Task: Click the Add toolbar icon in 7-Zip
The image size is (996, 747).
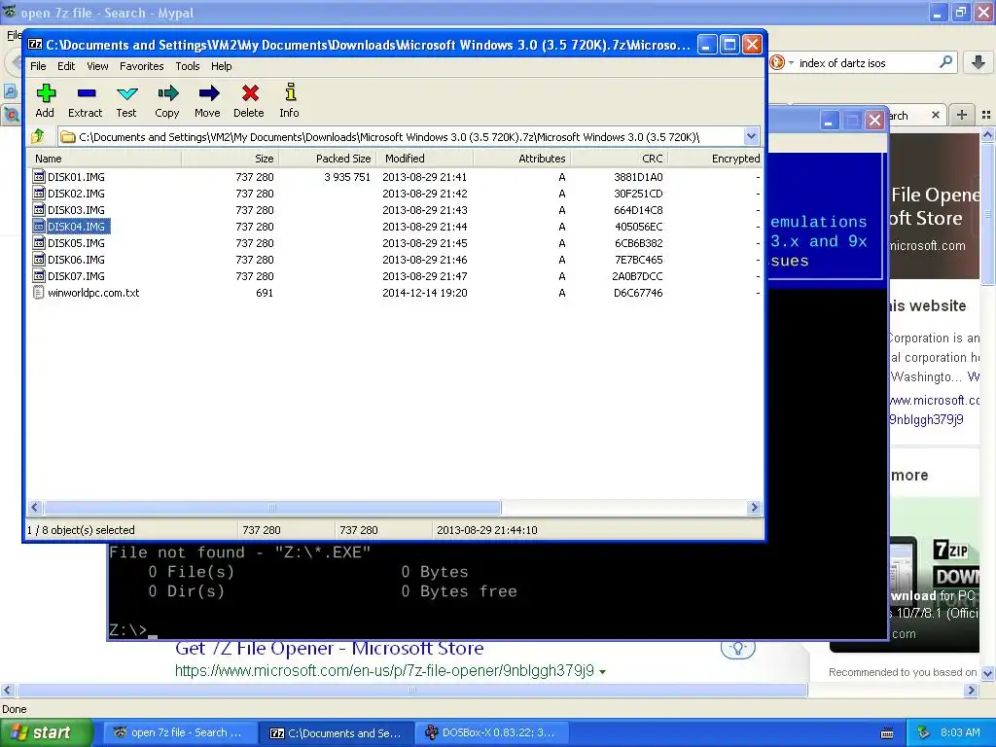Action: [45, 94]
